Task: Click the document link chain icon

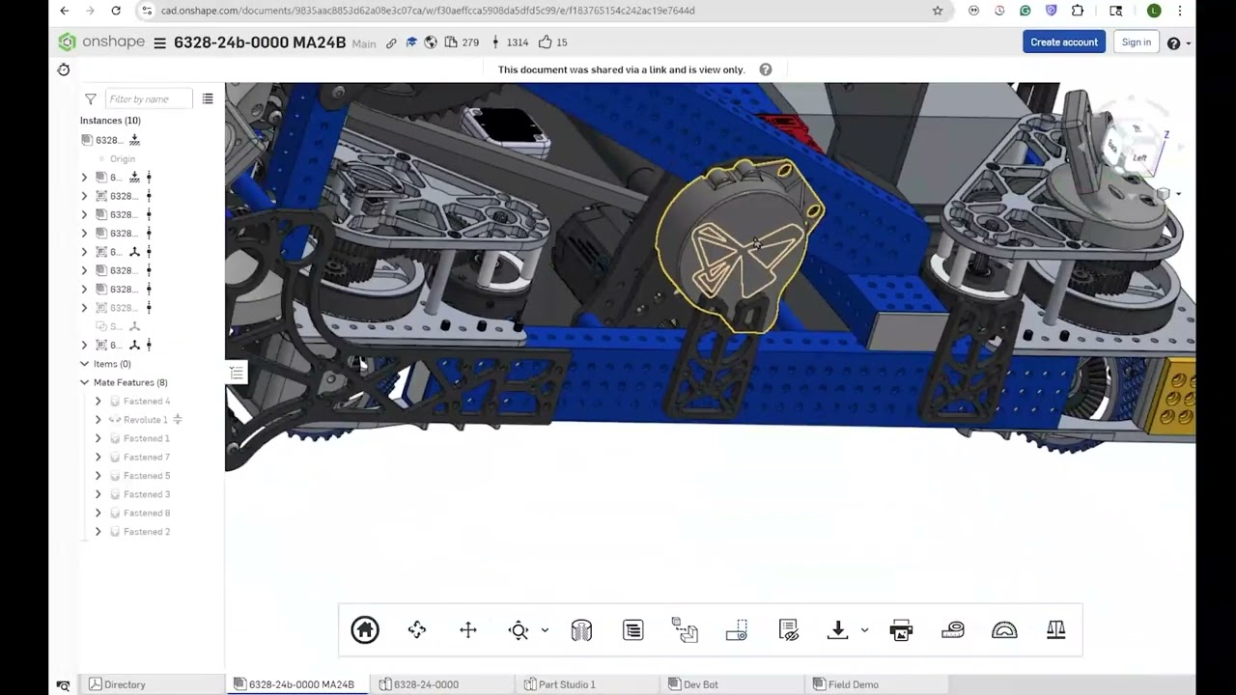Action: (391, 42)
